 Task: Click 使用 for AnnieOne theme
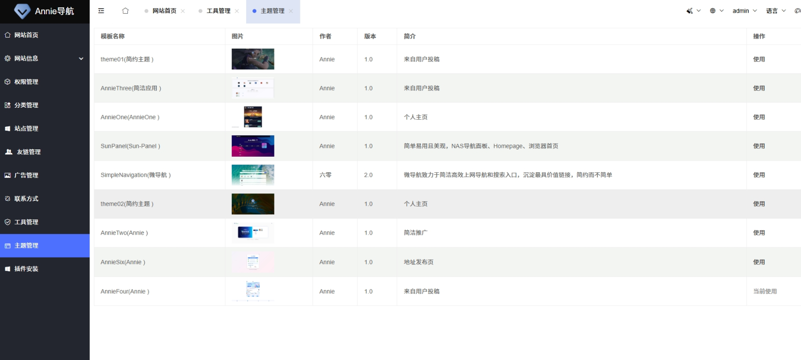pyautogui.click(x=759, y=117)
